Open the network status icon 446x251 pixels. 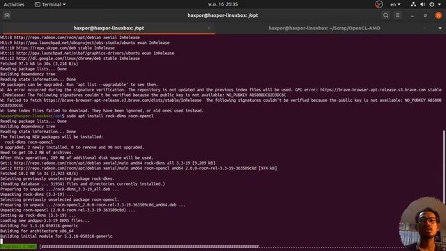(x=413, y=5)
